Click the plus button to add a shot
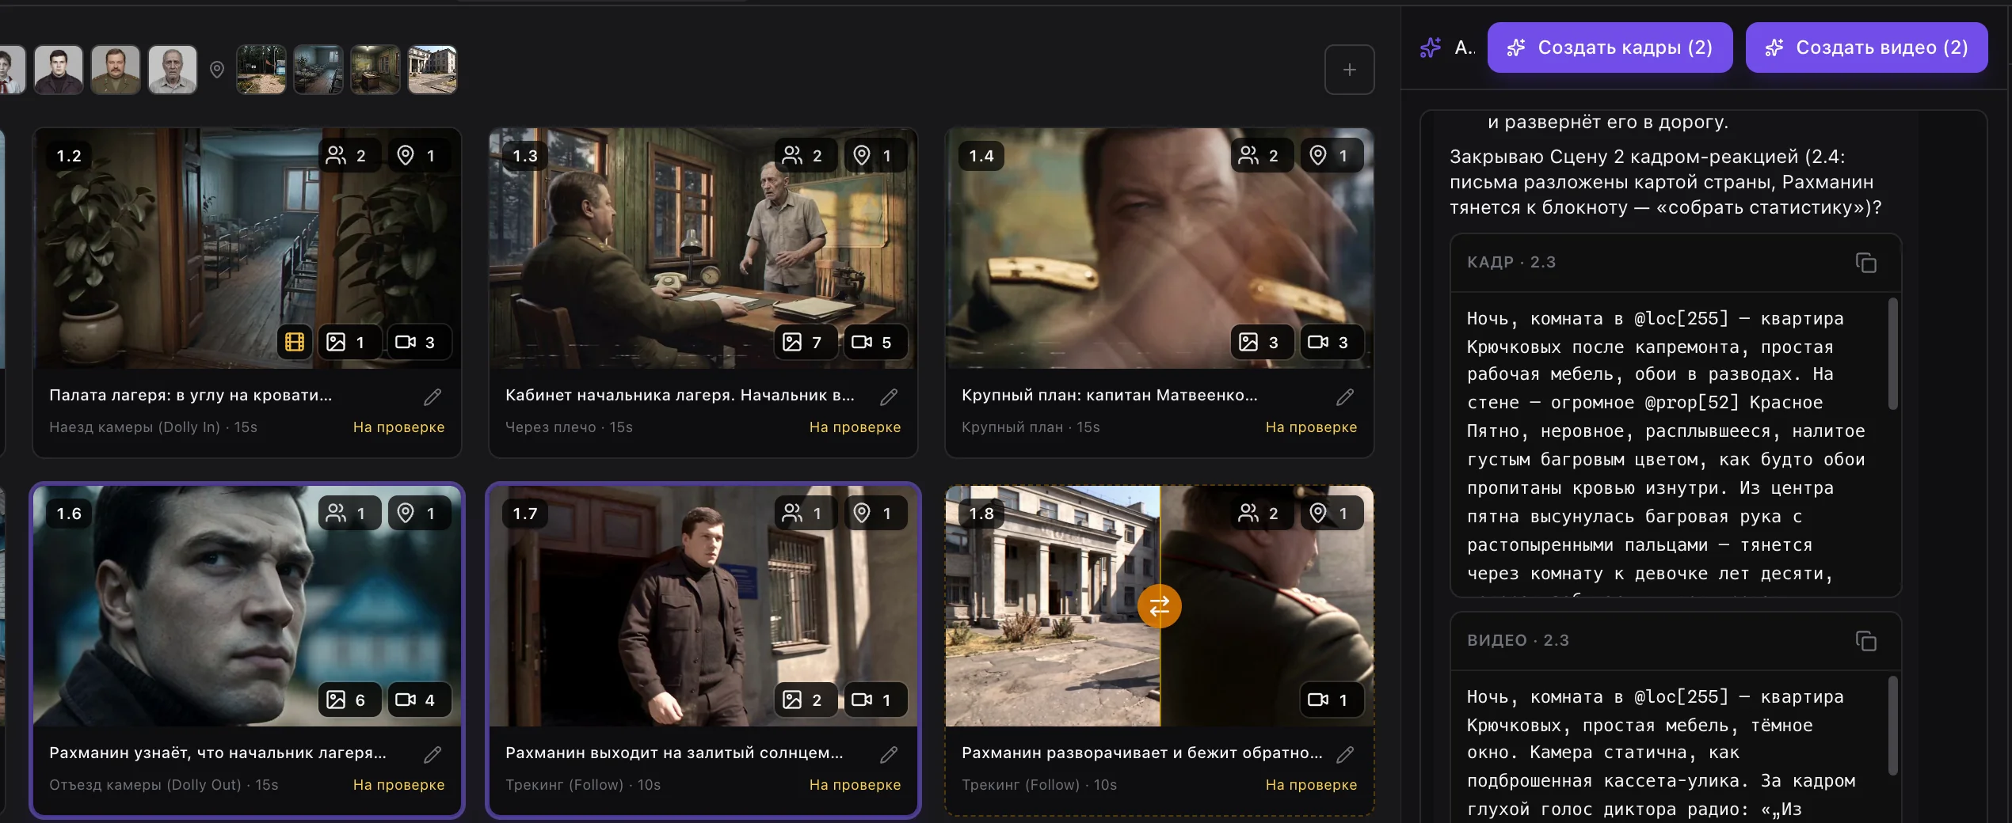The width and height of the screenshot is (2012, 823). tap(1349, 70)
